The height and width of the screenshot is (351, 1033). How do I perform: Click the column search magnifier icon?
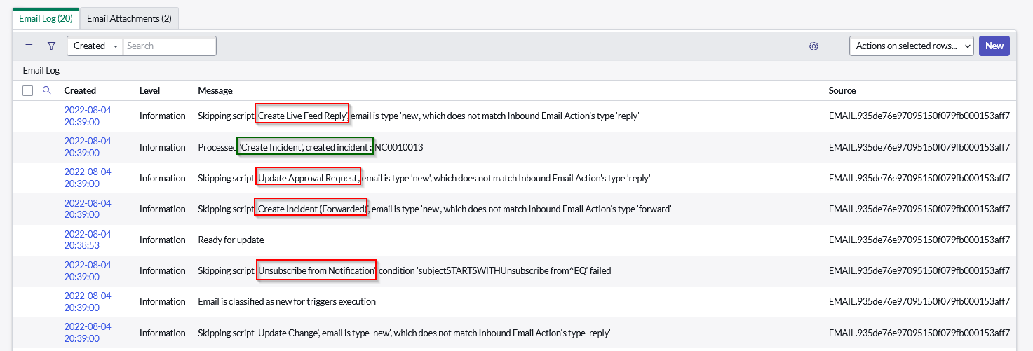(x=47, y=90)
